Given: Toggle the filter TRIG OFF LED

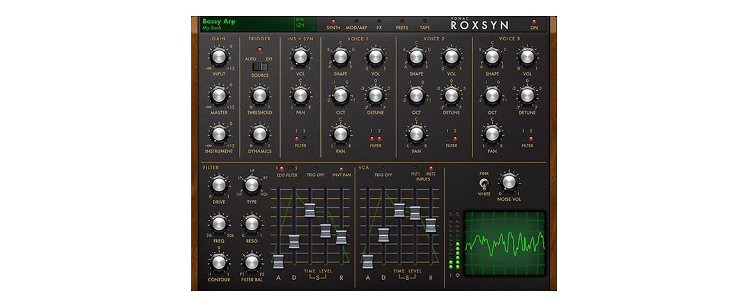Looking at the screenshot, I should coord(315,169).
